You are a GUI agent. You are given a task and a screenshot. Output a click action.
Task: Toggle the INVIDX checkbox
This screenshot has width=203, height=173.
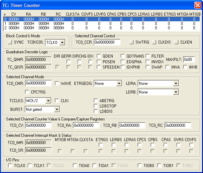(x=148, y=62)
